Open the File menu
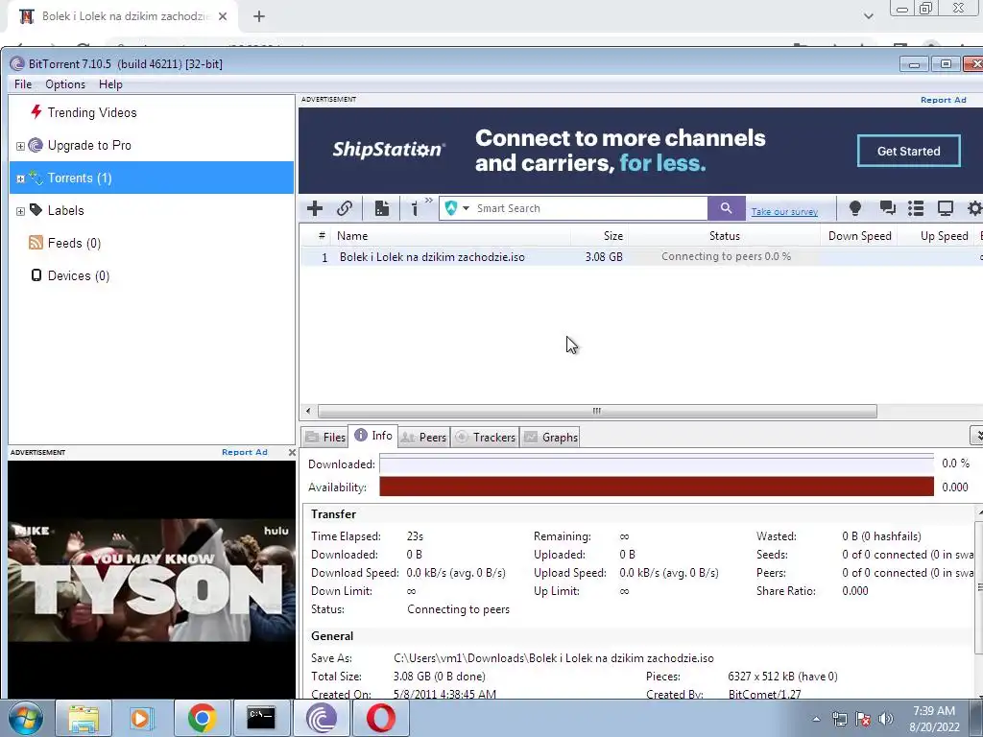The height and width of the screenshot is (737, 983). pos(23,84)
